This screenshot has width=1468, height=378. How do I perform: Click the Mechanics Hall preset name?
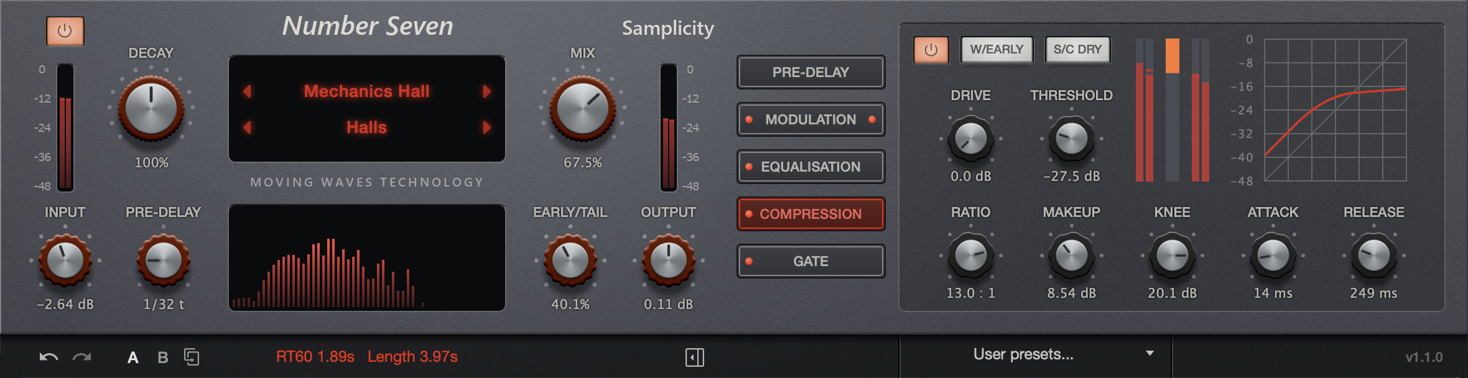tap(366, 91)
